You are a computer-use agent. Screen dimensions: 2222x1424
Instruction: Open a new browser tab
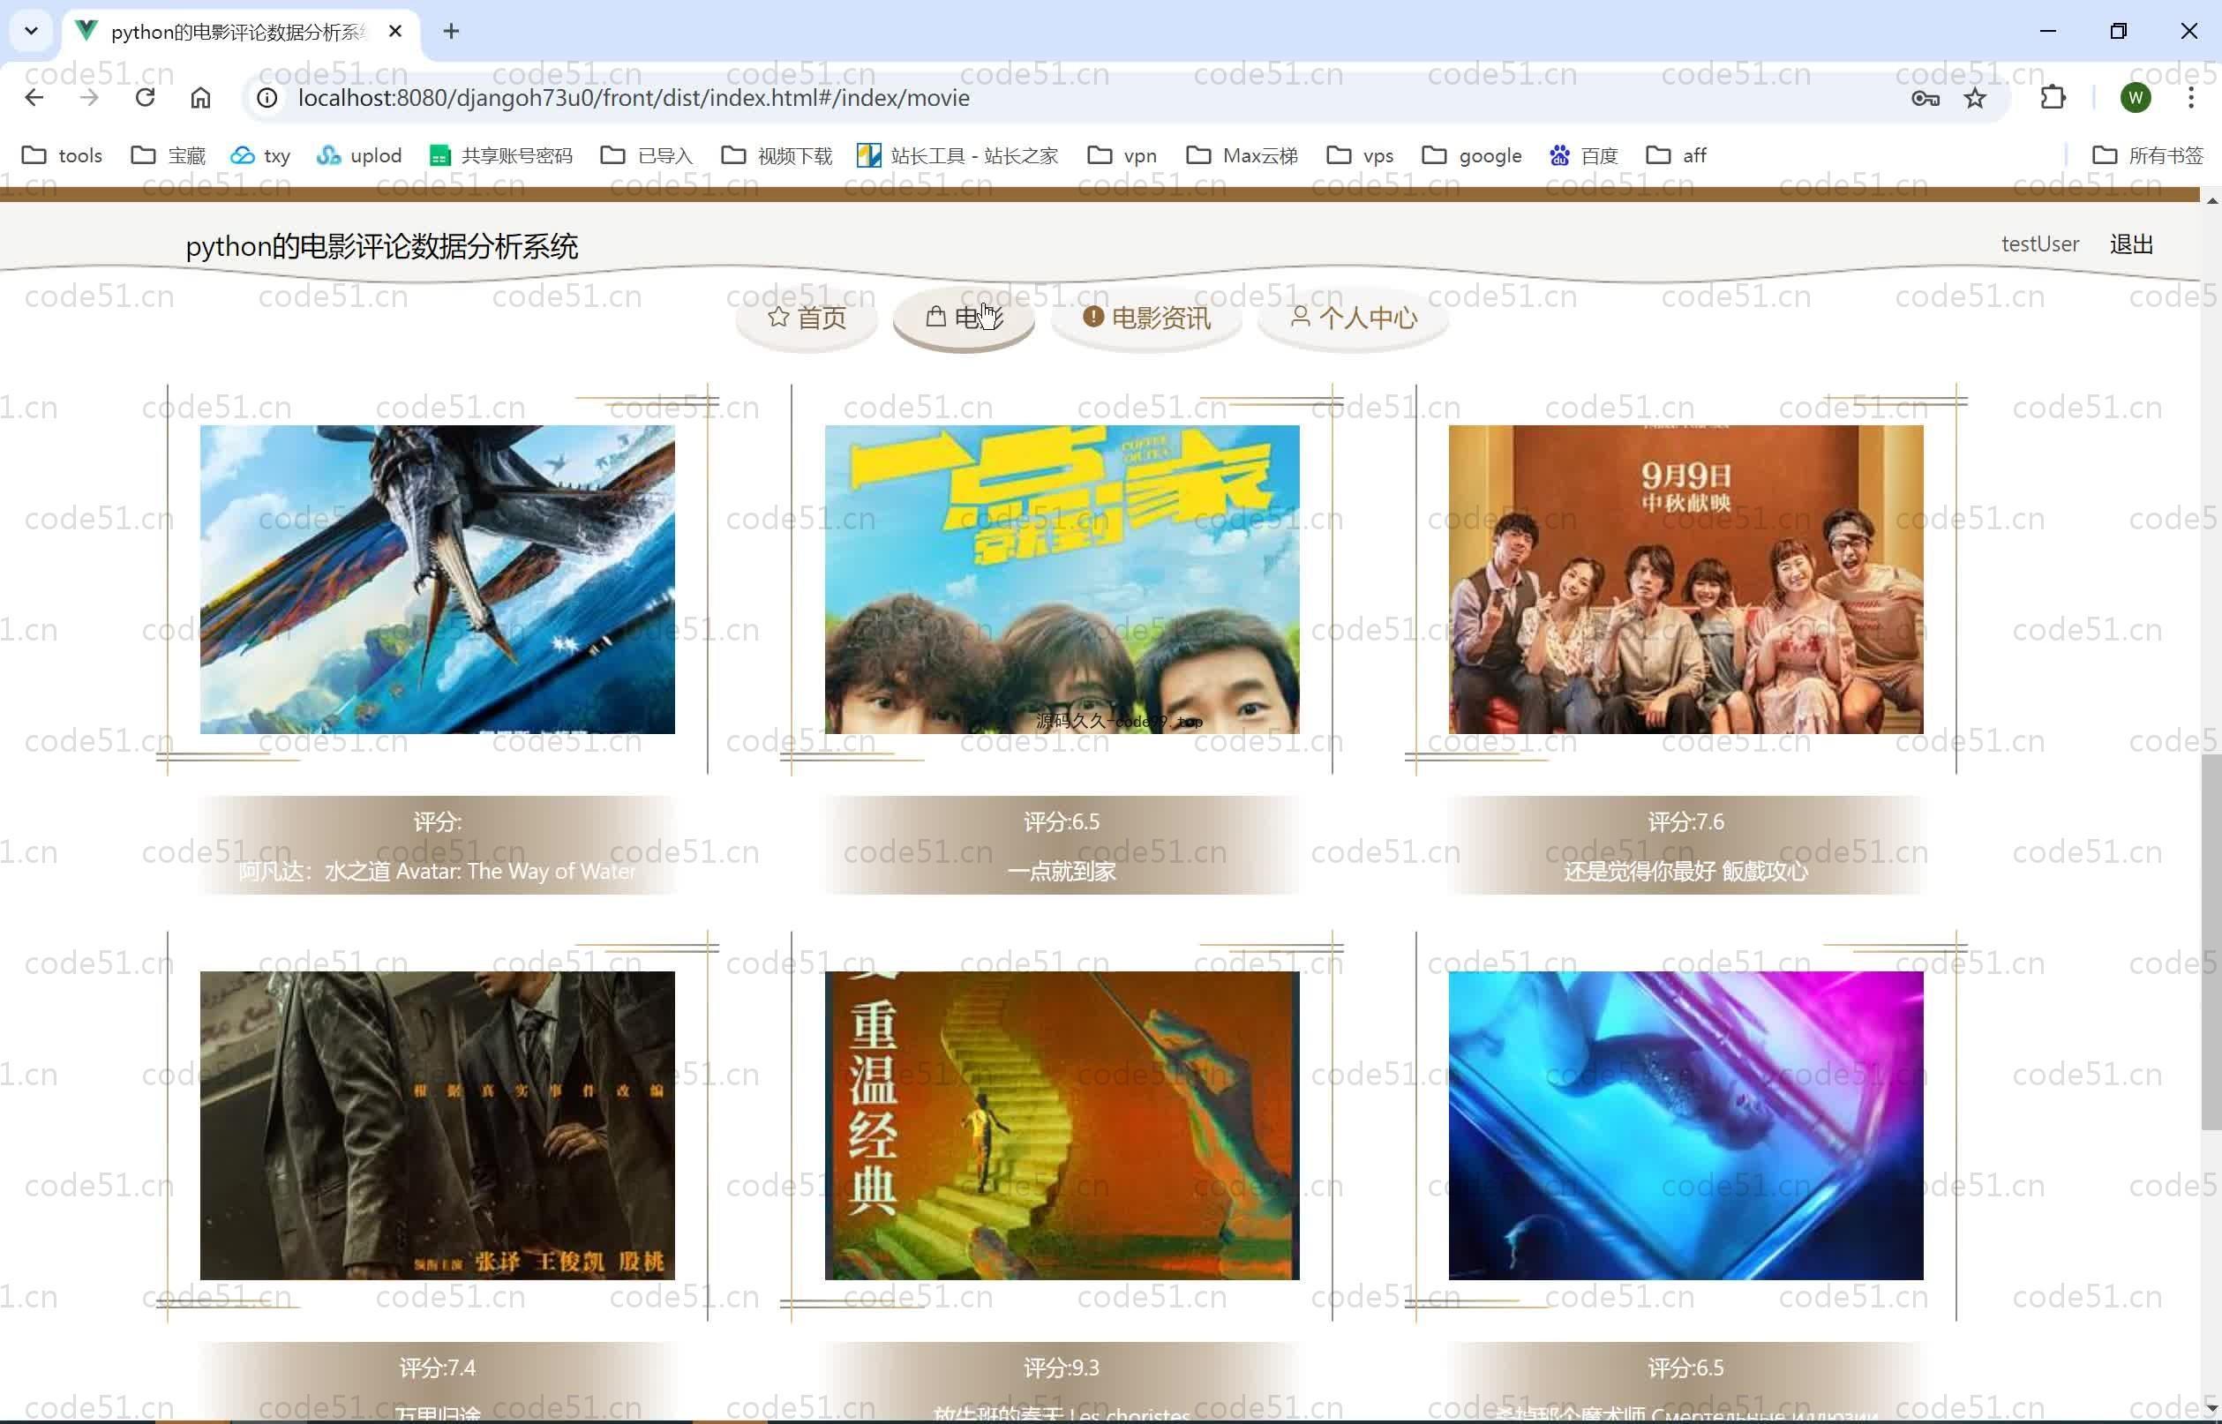click(x=451, y=32)
